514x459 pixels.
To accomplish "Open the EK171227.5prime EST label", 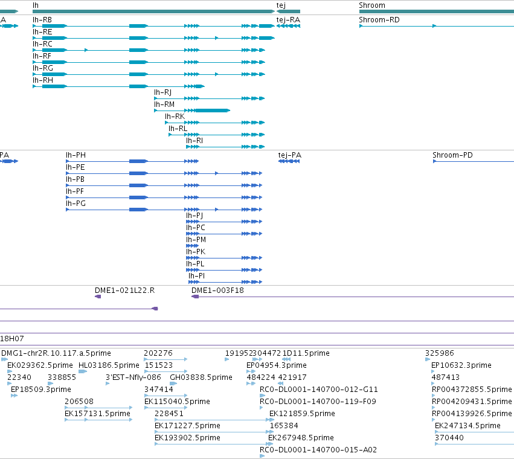I will [x=187, y=426].
